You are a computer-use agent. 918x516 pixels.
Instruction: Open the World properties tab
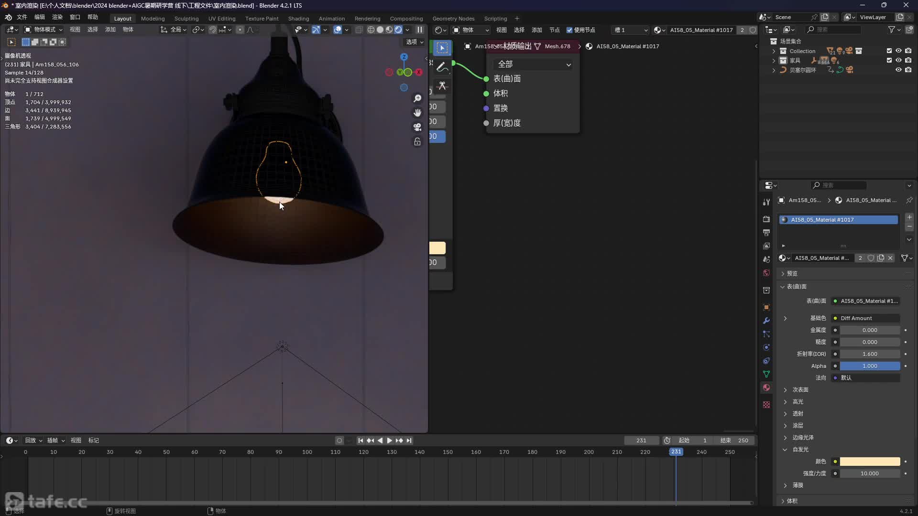click(x=766, y=273)
